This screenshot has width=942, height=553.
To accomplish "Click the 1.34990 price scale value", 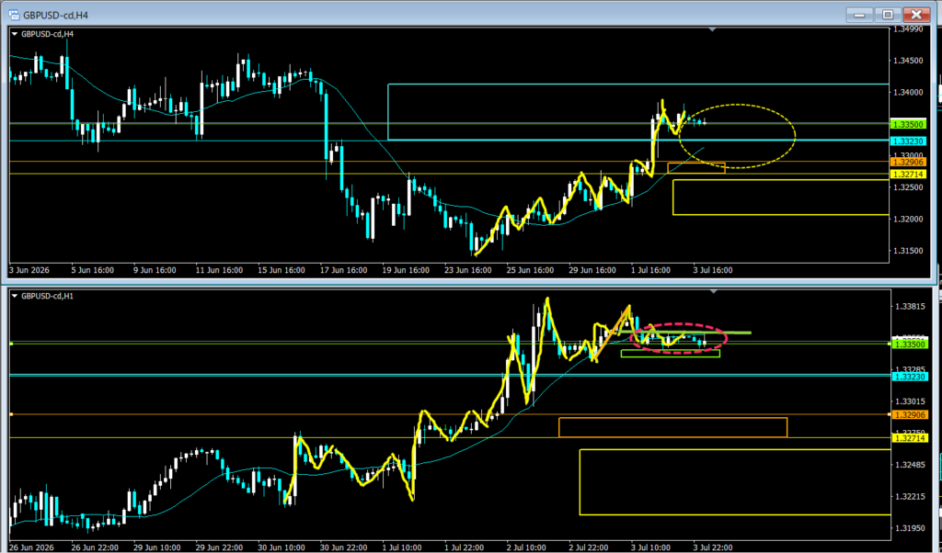I will [x=907, y=28].
